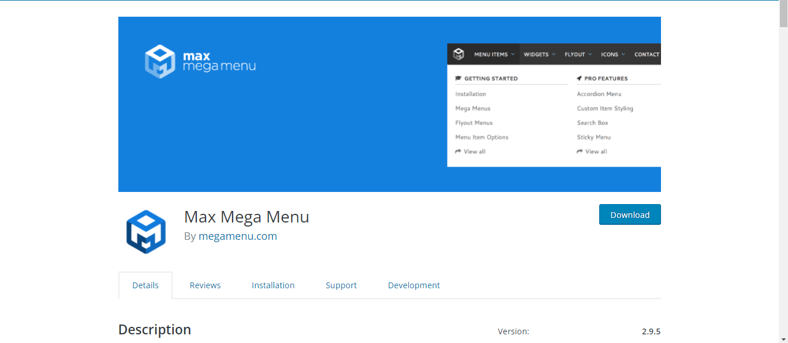Image resolution: width=788 pixels, height=343 pixels.
Task: Open the Mega Menus link under Getting Started
Action: coord(472,108)
